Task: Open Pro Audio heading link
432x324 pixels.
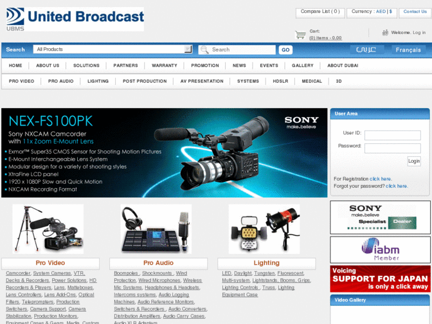Action: point(159,263)
